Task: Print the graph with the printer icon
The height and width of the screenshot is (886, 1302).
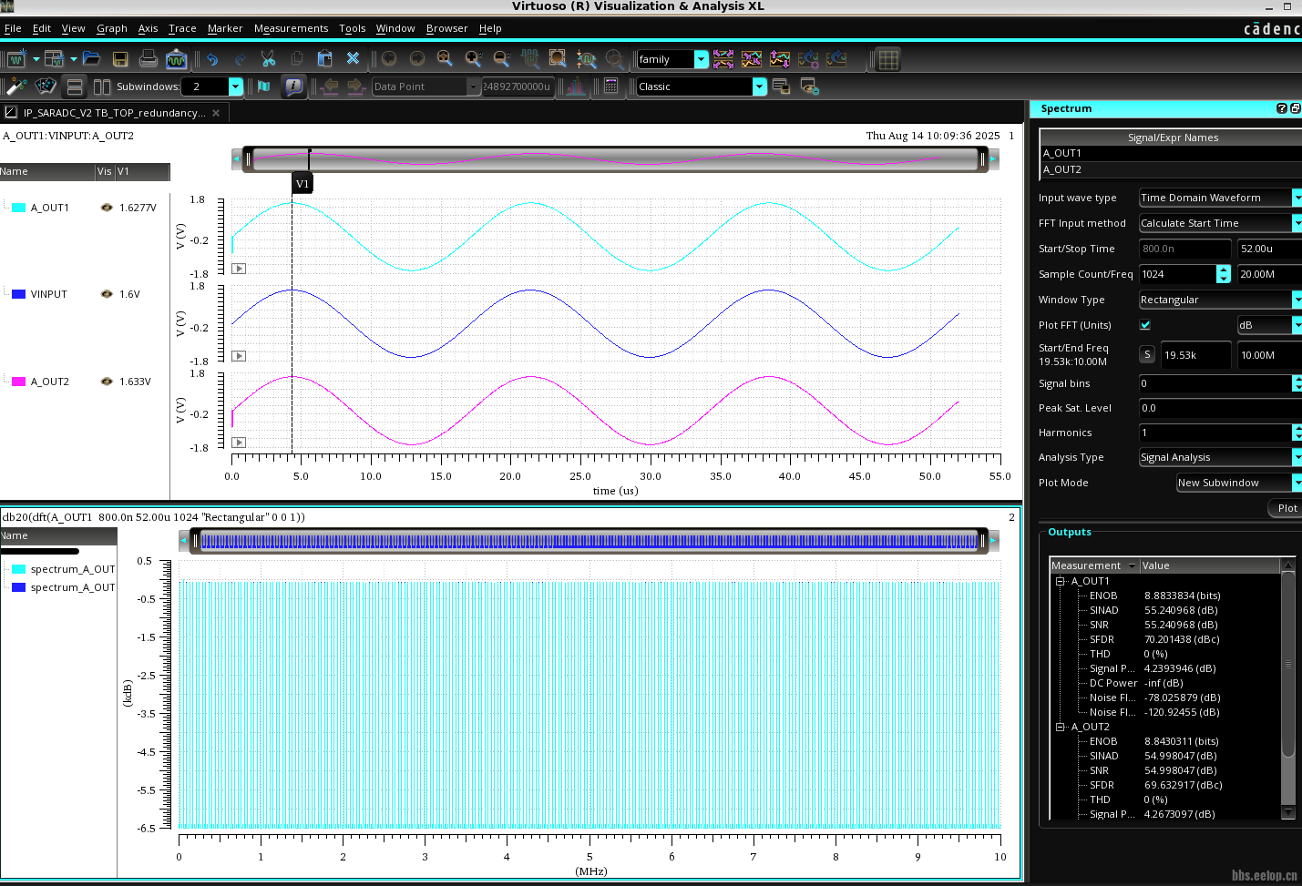Action: (x=149, y=59)
